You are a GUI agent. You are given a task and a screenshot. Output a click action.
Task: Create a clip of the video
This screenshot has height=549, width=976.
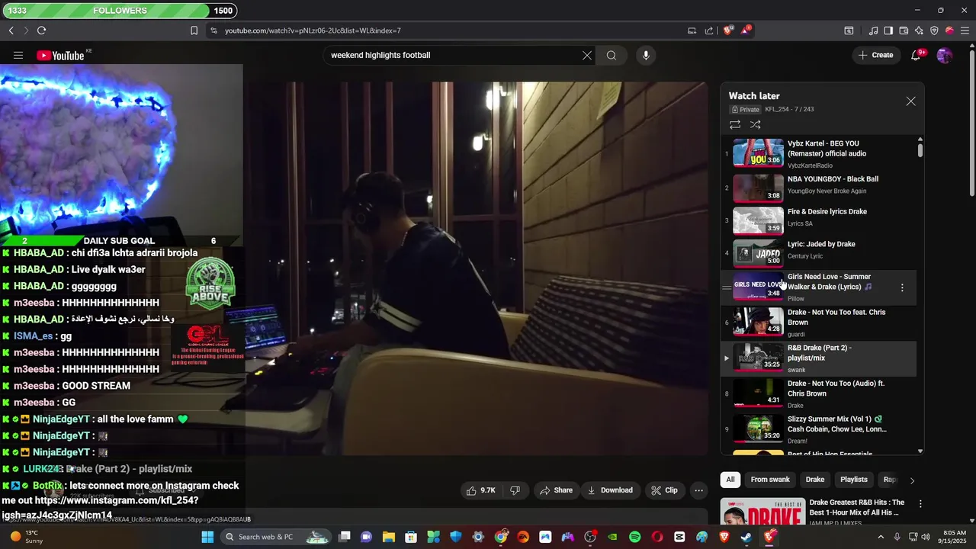[x=664, y=490]
